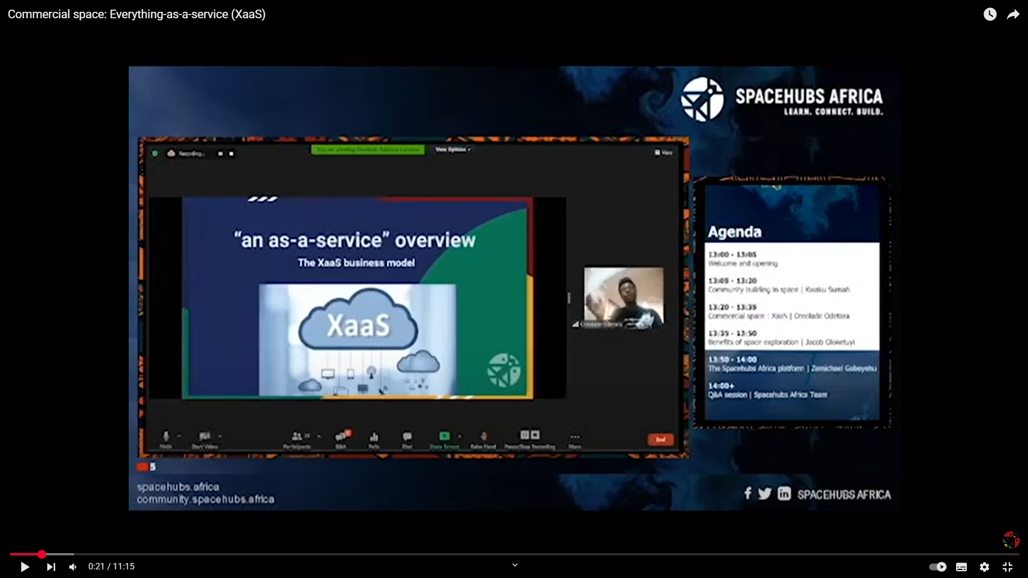Image resolution: width=1028 pixels, height=578 pixels.
Task: Open Q&A in Zoom toolbar
Action: coord(341,439)
